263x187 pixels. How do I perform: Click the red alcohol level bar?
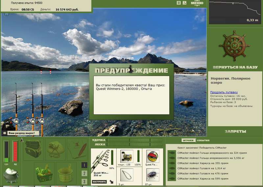pos(15,151)
